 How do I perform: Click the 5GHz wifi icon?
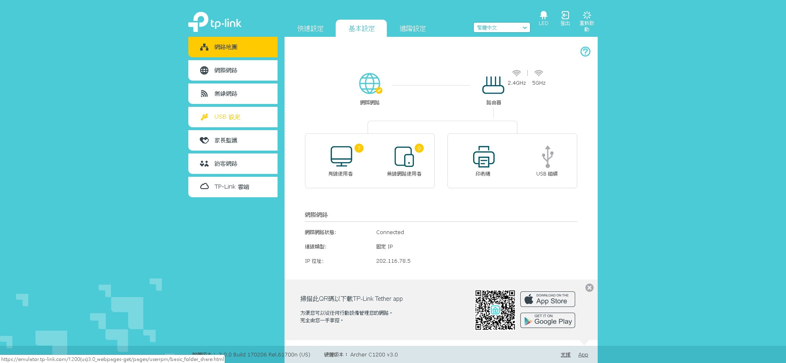point(539,73)
